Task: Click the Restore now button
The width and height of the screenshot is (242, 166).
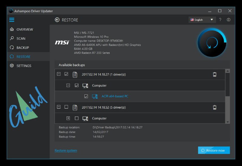Action: 214,150
